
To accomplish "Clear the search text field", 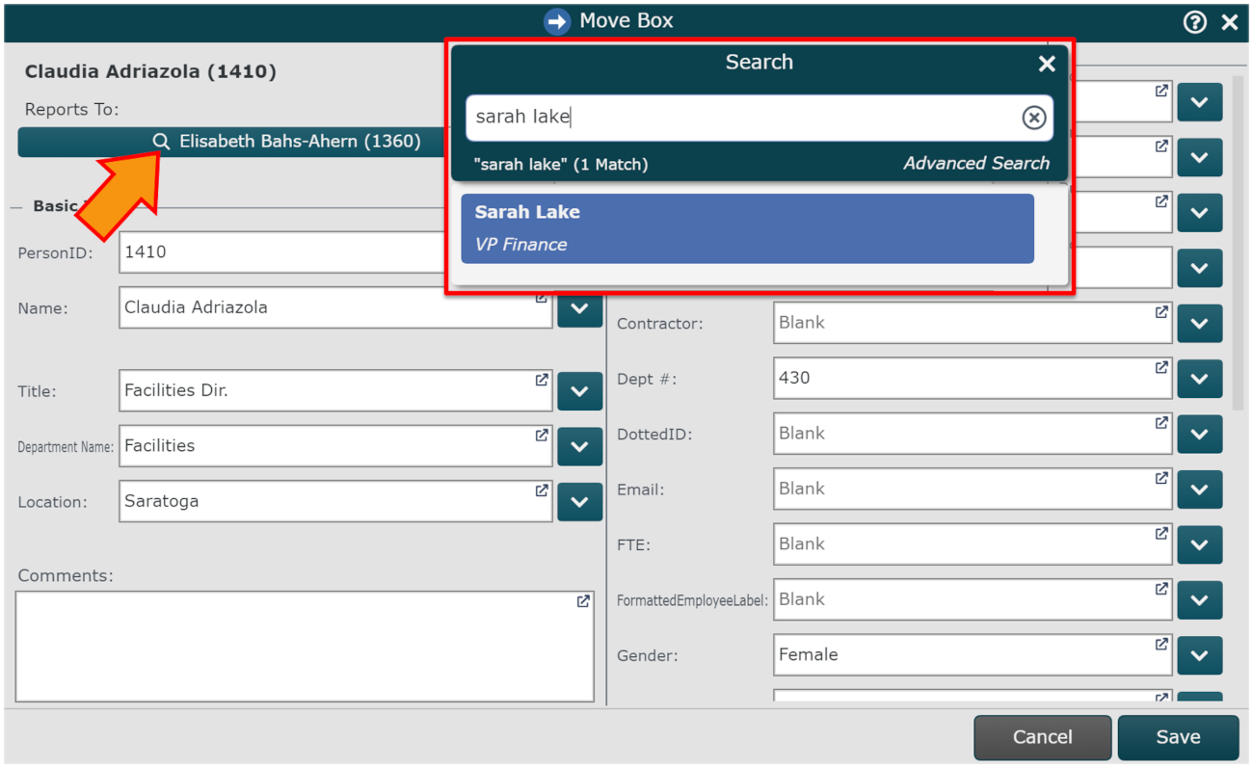I will click(1033, 118).
